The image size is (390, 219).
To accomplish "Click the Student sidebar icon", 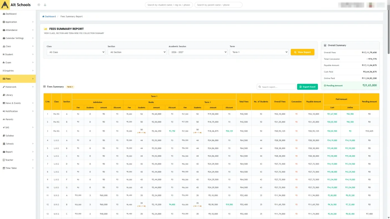I will pyautogui.click(x=4, y=55).
